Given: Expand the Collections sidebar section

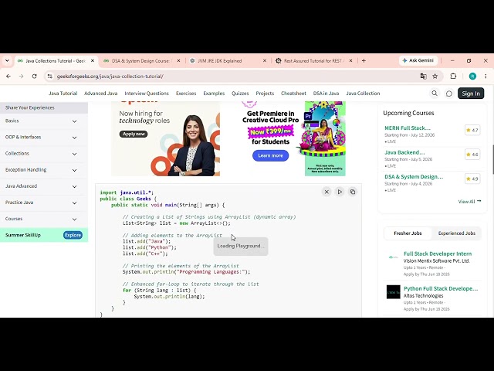Looking at the screenshot, I should click(x=44, y=154).
